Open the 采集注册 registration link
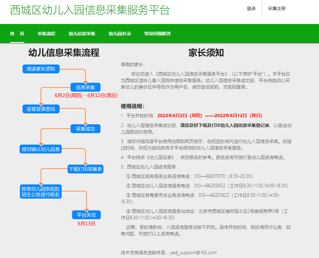This screenshot has width=319, height=258. coord(277,9)
